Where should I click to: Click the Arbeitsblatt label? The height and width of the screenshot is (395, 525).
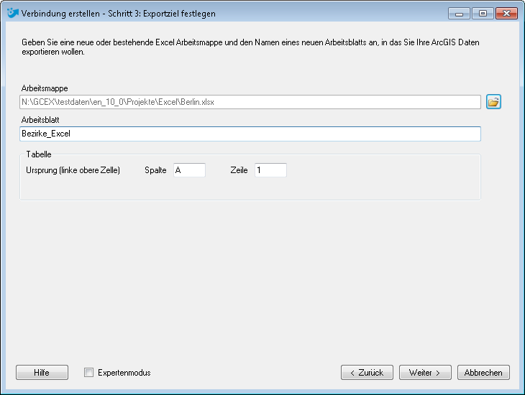coord(40,120)
